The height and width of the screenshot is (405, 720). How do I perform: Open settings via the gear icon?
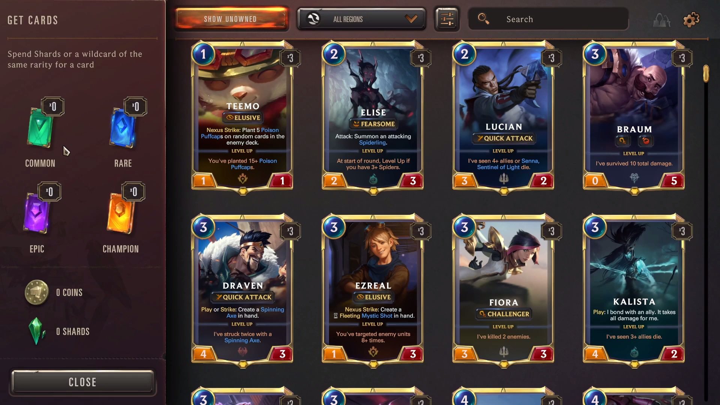pos(691,19)
